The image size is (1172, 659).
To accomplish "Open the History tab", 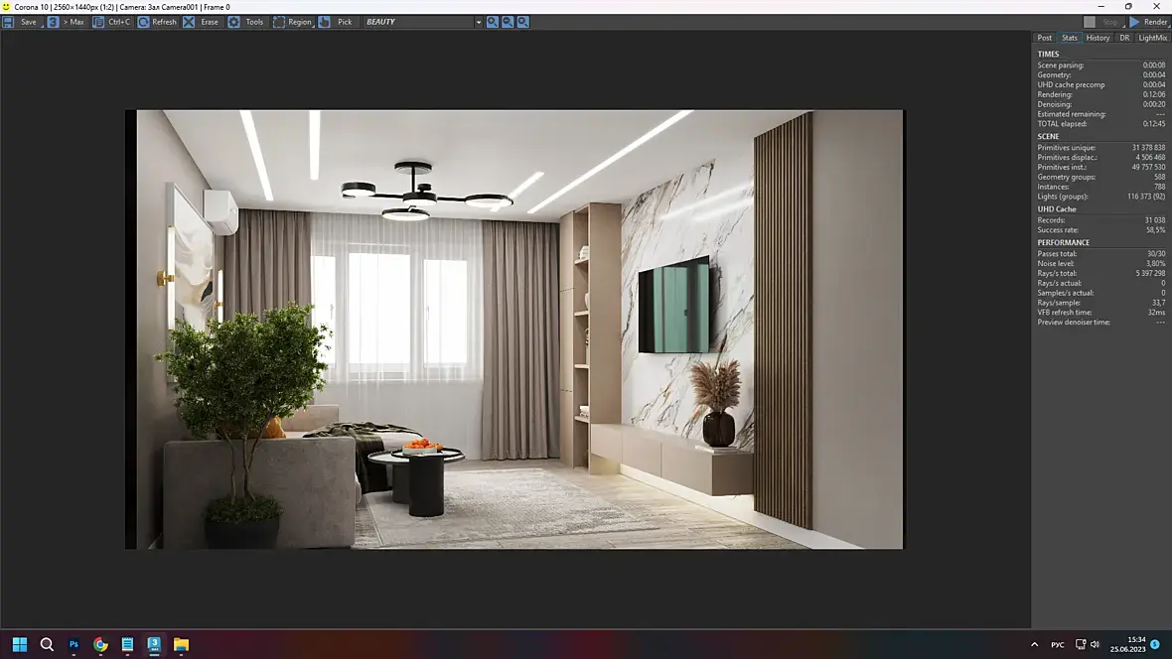I will pos(1098,38).
